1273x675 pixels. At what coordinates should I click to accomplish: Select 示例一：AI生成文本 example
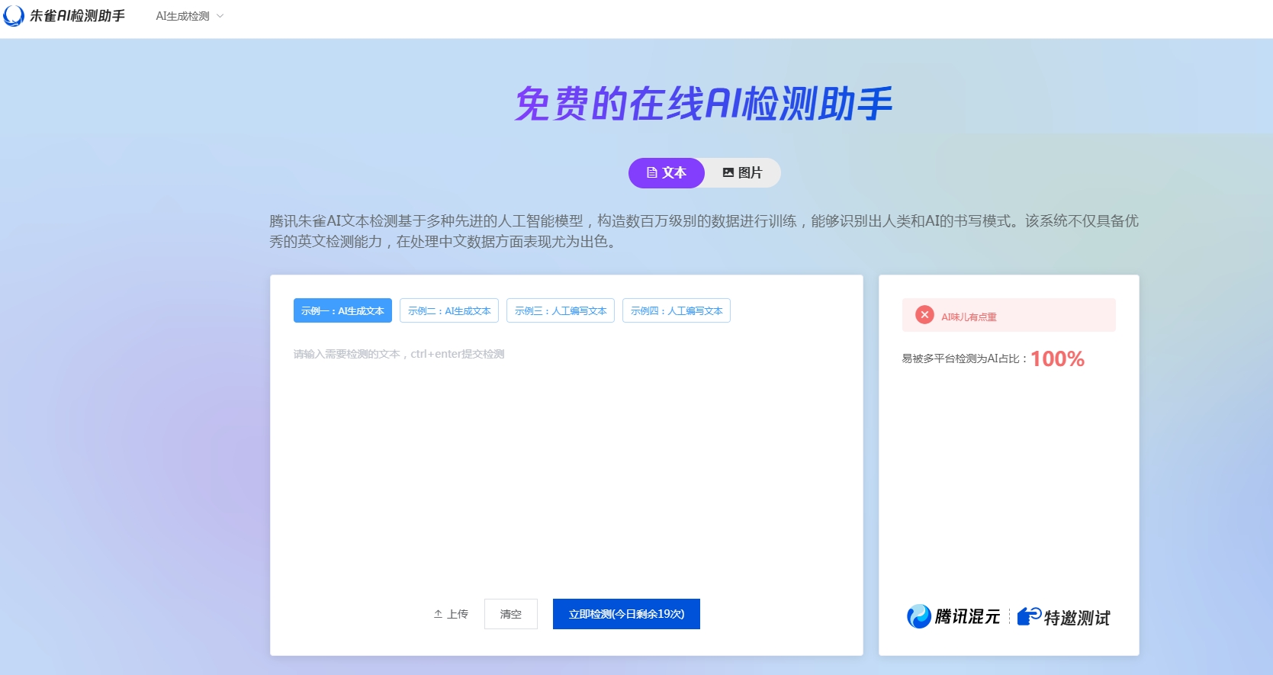point(342,310)
